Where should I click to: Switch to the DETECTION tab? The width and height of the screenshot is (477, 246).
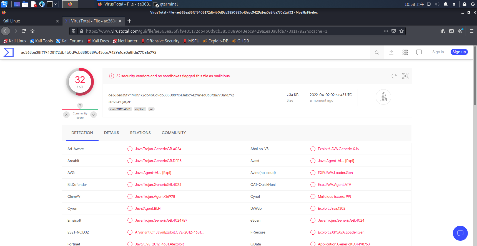(82, 133)
